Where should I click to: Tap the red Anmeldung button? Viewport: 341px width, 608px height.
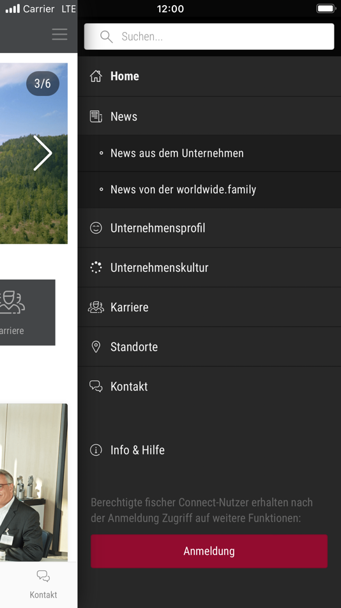click(x=209, y=551)
